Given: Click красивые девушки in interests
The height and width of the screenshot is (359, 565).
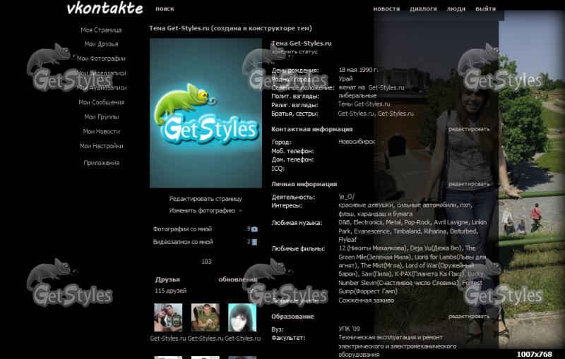Looking at the screenshot, I should (x=366, y=205).
